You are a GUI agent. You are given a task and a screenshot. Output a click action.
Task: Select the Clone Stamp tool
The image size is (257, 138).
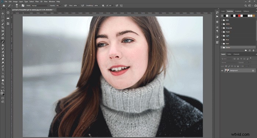[3, 45]
